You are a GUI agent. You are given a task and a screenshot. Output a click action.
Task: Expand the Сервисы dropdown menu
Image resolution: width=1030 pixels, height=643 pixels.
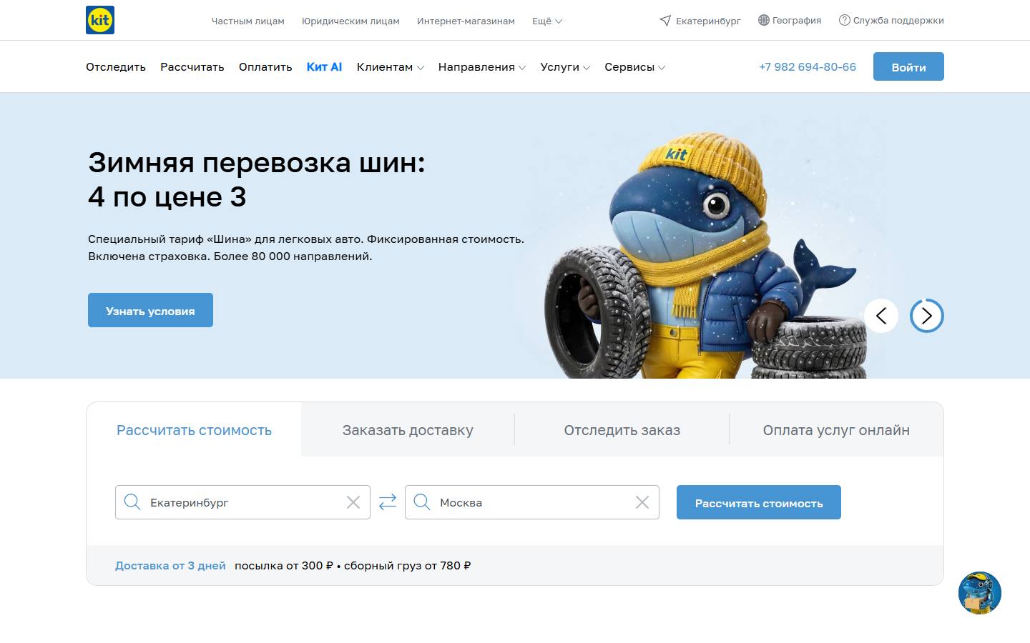[x=635, y=67]
